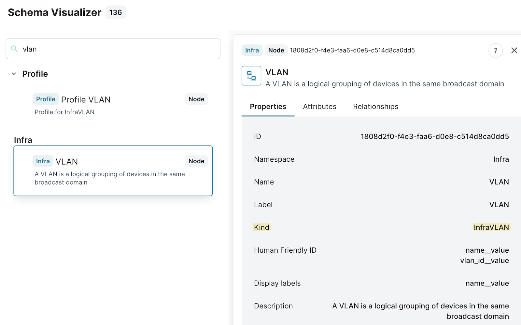Switch to the Attributes tab
This screenshot has width=521, height=325.
pyautogui.click(x=319, y=107)
